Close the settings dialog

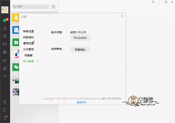[122, 16]
